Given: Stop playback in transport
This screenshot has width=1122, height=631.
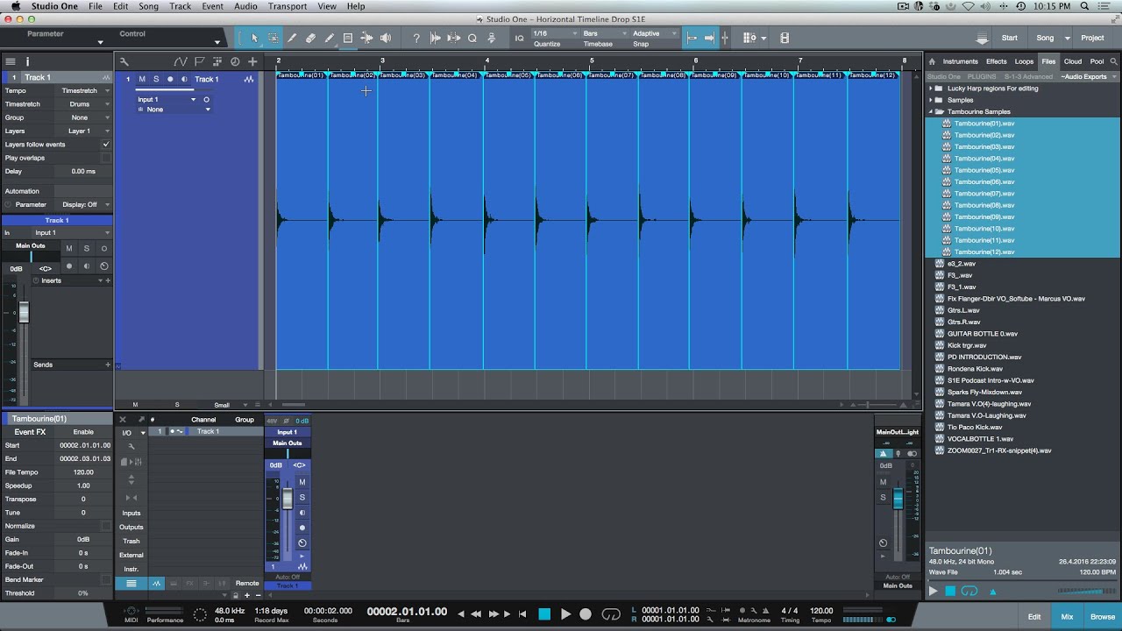Looking at the screenshot, I should tap(544, 614).
